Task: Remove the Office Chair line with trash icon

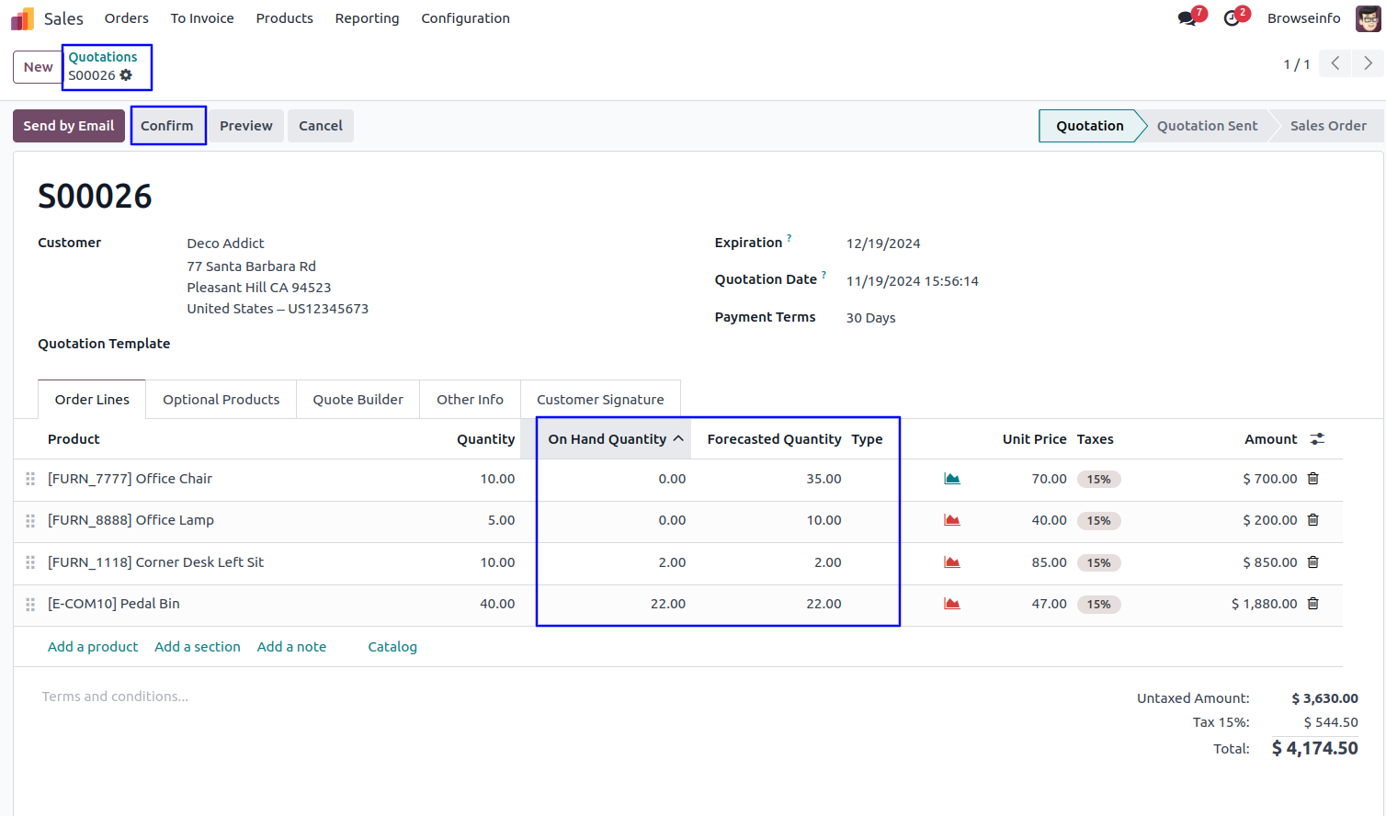Action: click(1312, 479)
